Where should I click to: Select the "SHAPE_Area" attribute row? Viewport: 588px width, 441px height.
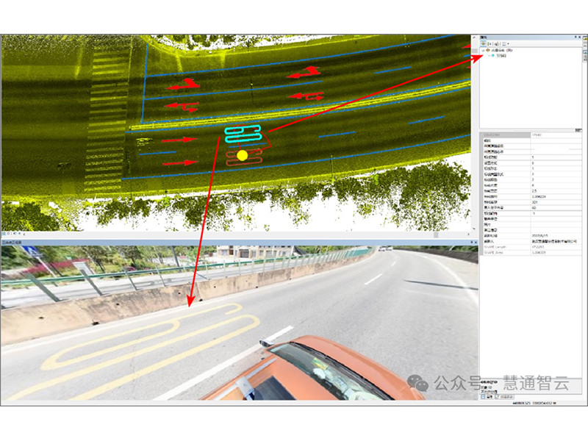pyautogui.click(x=531, y=252)
